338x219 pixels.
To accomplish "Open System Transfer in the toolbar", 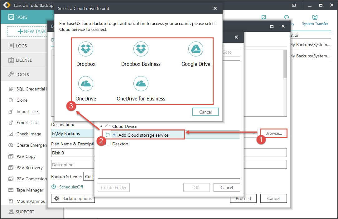I will tap(315, 20).
